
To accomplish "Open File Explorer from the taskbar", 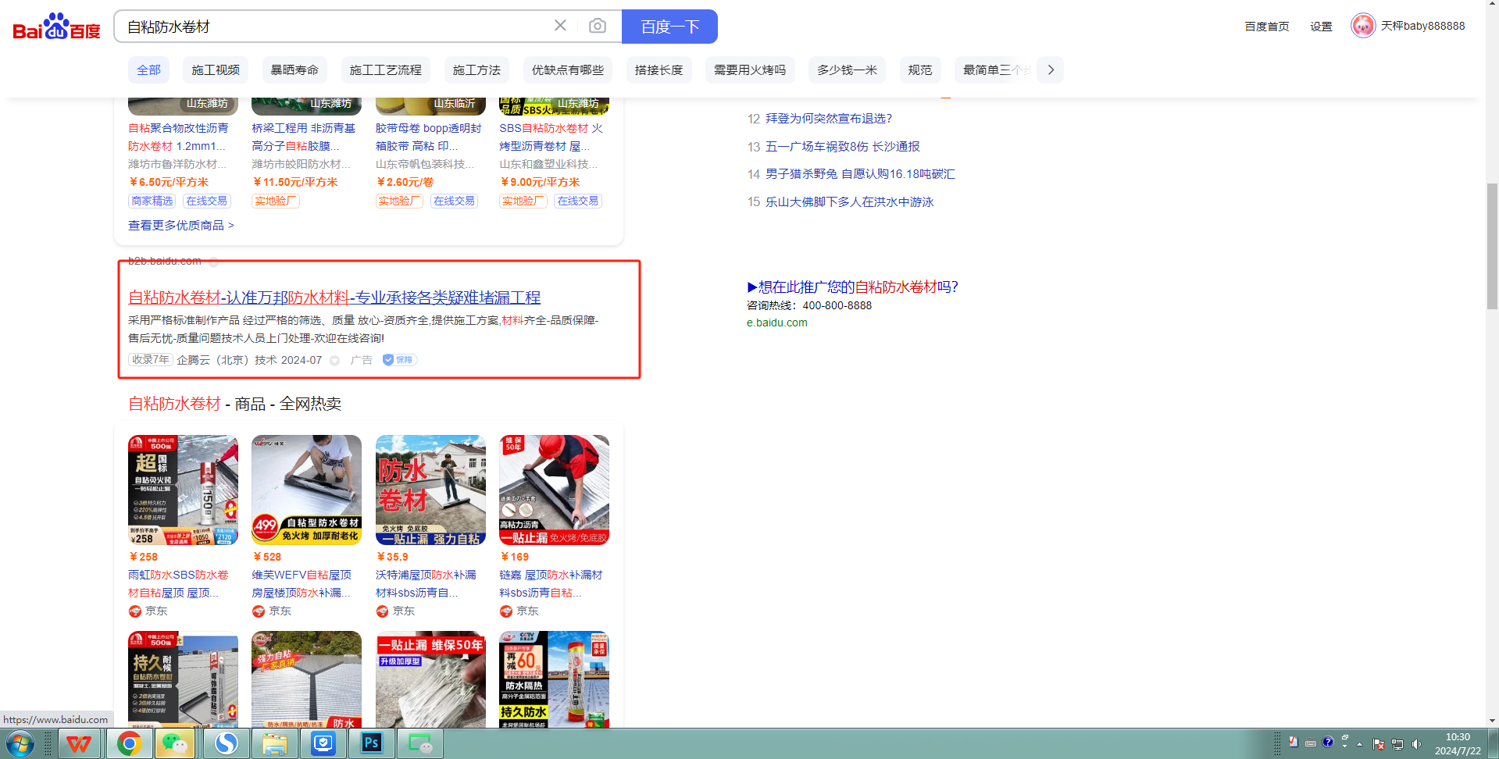I will pos(275,744).
